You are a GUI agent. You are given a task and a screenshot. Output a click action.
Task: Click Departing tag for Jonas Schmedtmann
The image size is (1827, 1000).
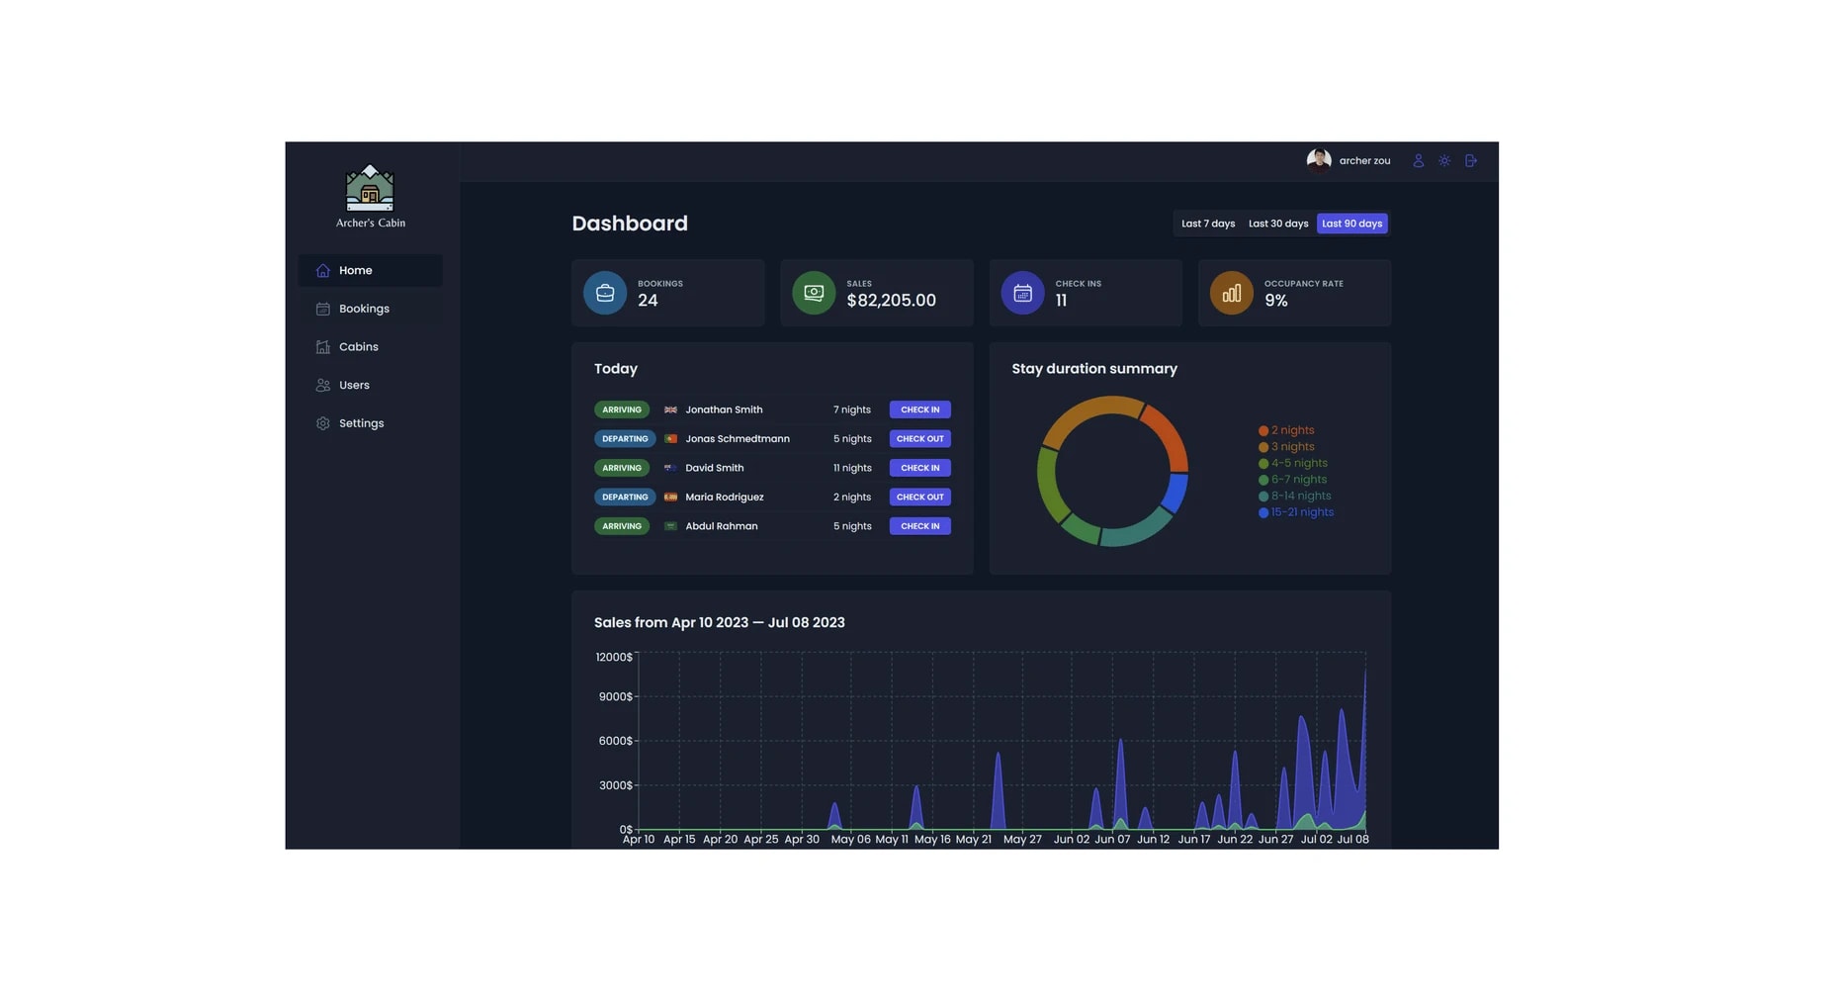[x=625, y=438]
